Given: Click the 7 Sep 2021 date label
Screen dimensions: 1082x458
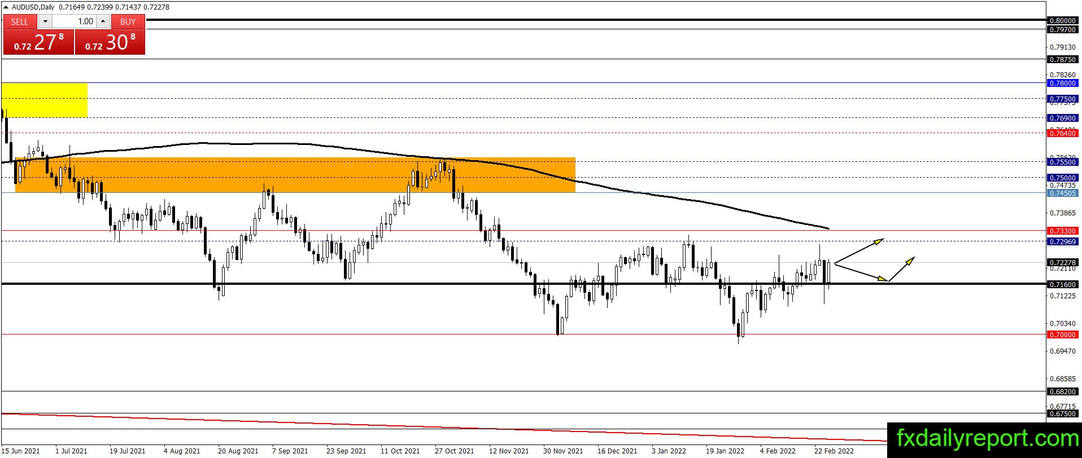Looking at the screenshot, I should click(x=290, y=451).
